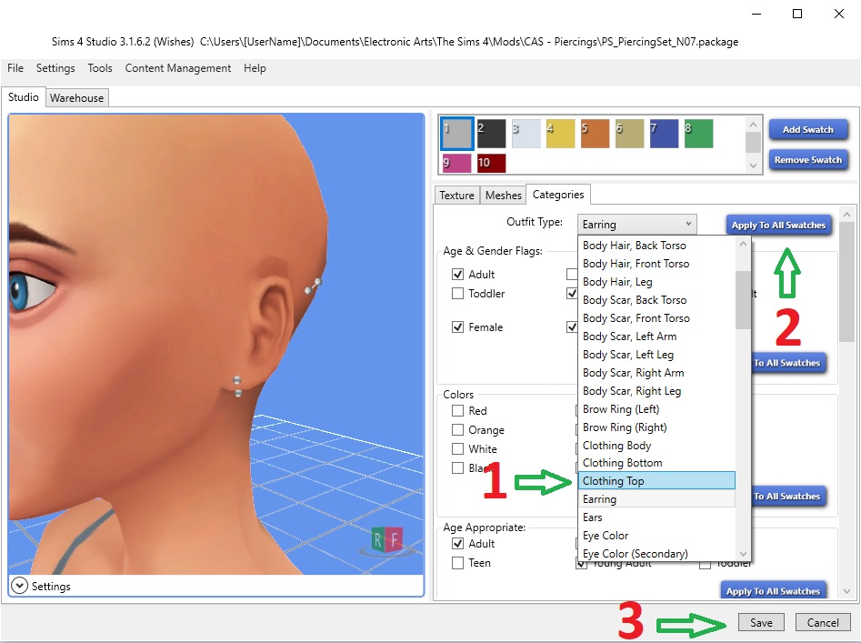Uncheck the Female gender checkbox
This screenshot has height=643, width=861.
pos(457,327)
